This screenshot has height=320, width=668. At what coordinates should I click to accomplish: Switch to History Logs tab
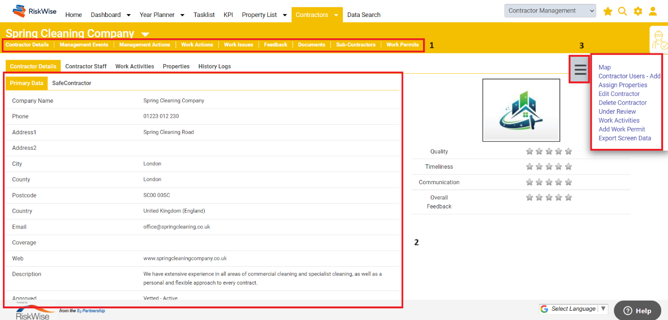coord(214,66)
